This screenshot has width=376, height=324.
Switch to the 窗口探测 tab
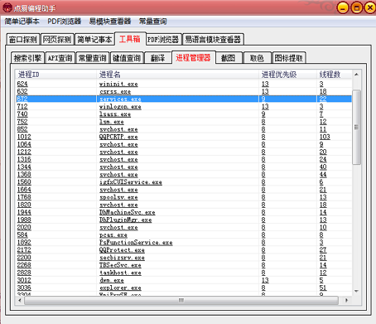click(23, 40)
